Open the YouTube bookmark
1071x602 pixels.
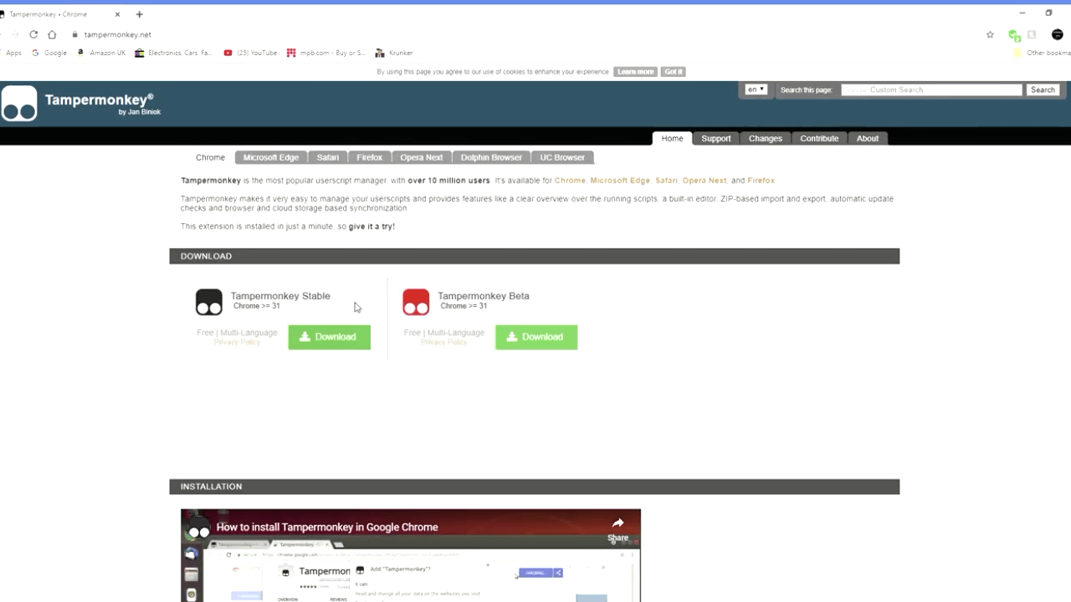click(x=250, y=53)
